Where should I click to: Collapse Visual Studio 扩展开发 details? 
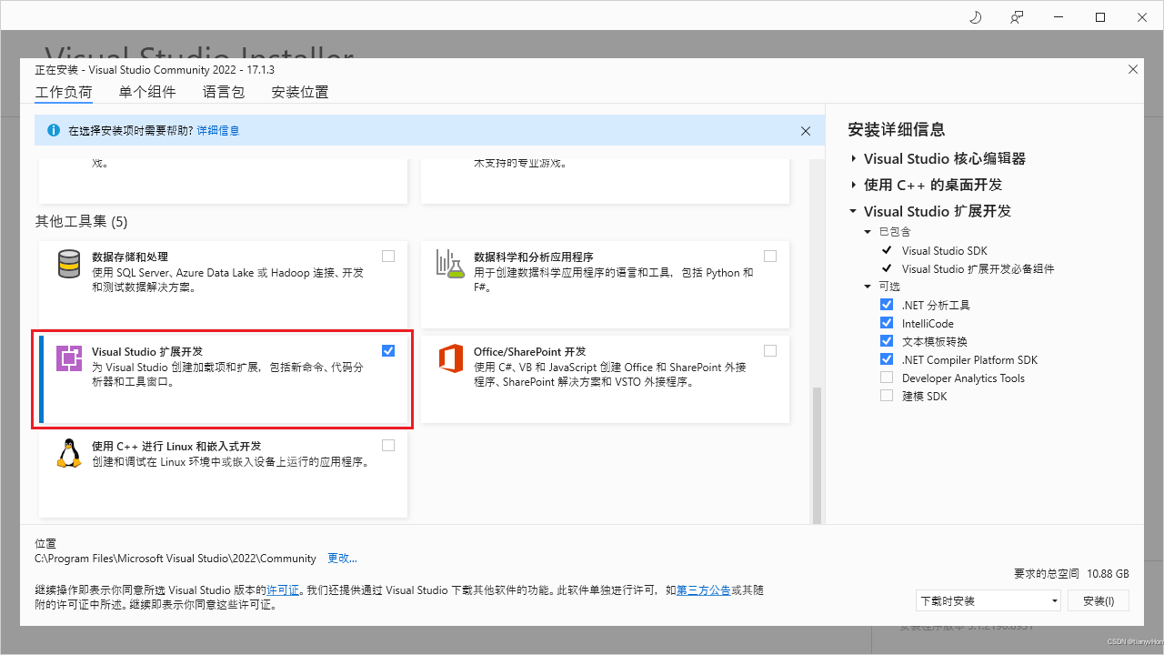pos(853,211)
